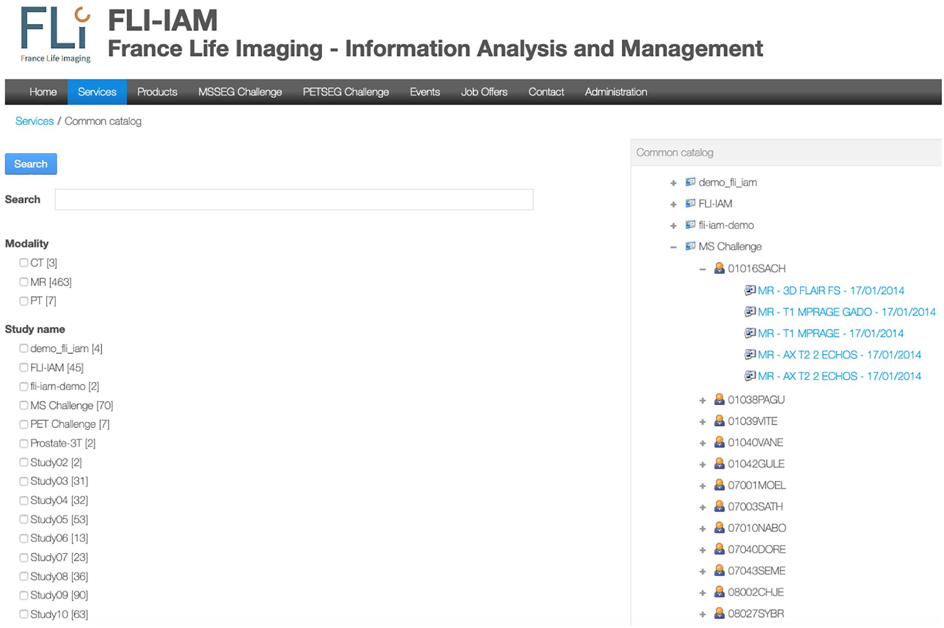944x628 pixels.
Task: Click the 08002CHJE patient icon
Action: [719, 592]
